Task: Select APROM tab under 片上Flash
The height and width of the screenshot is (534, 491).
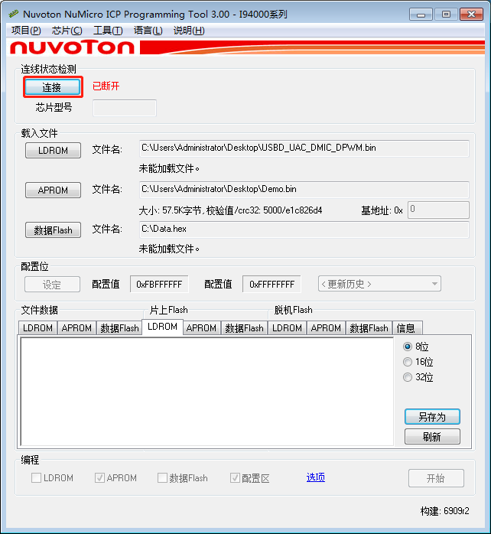Action: coord(202,328)
